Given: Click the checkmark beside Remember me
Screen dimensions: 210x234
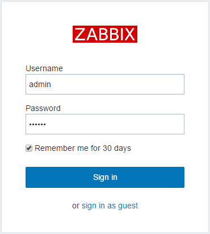Looking at the screenshot, I should (x=29, y=148).
